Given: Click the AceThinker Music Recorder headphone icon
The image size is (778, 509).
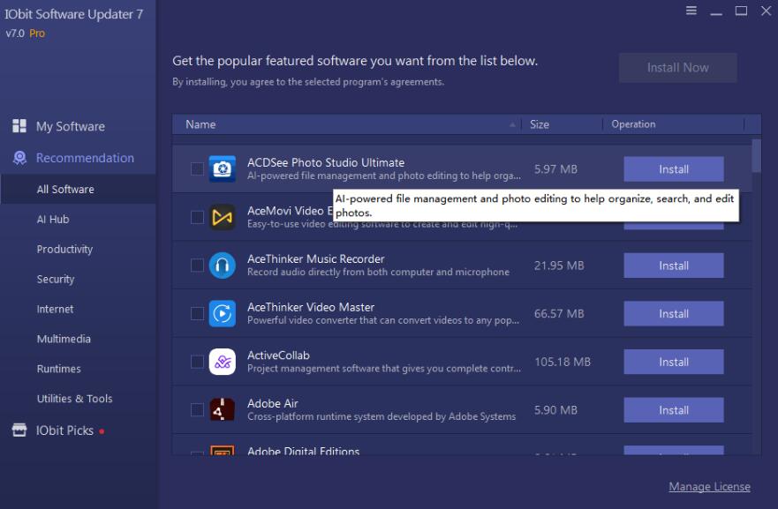Looking at the screenshot, I should [222, 266].
